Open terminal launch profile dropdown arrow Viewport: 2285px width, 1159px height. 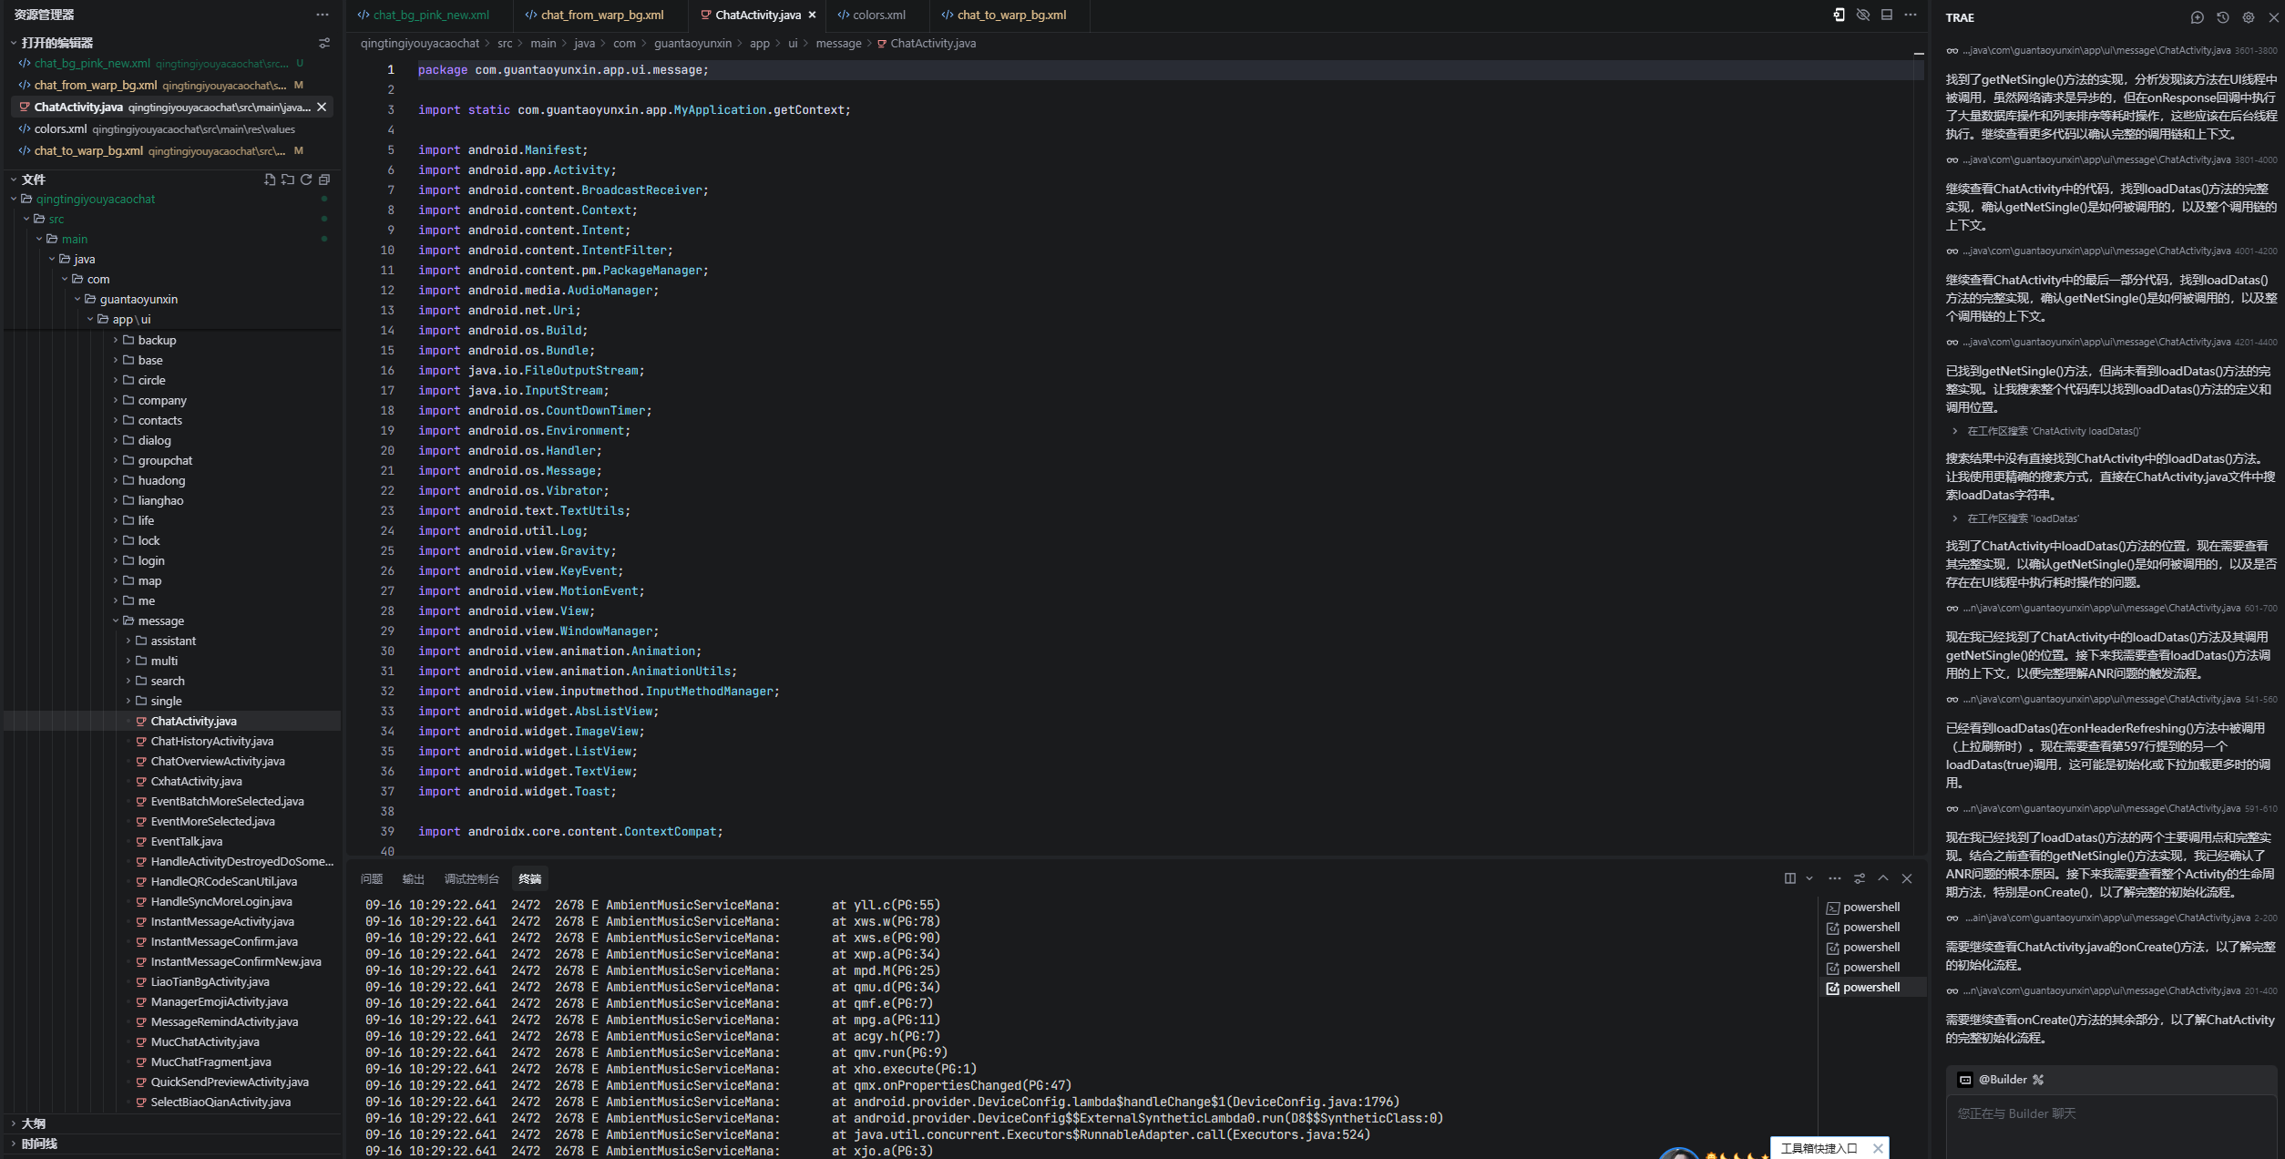(1809, 878)
